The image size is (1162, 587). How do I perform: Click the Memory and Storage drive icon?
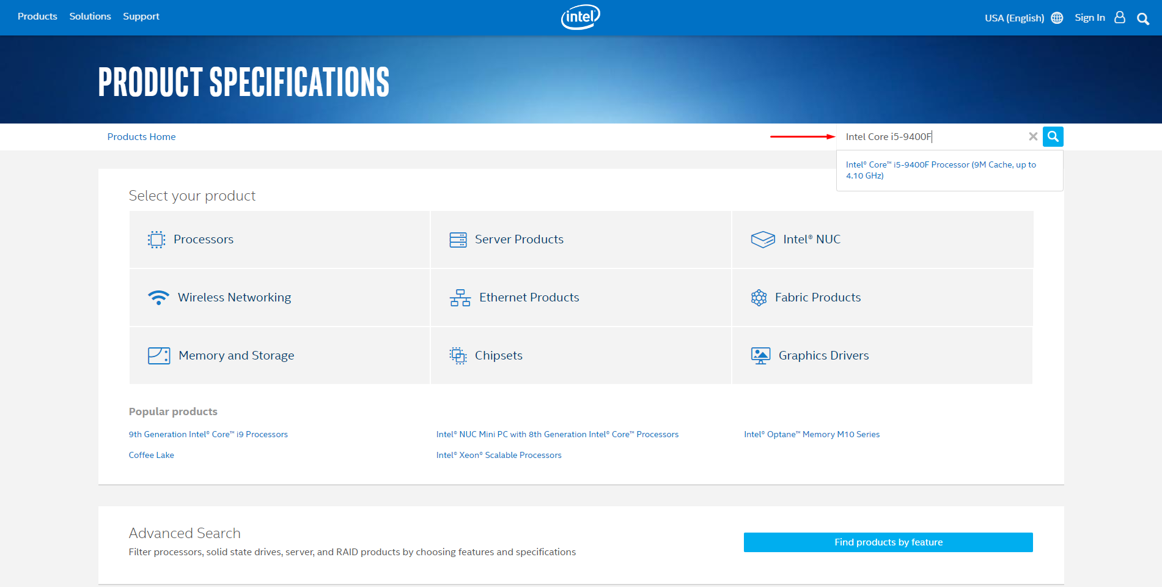[159, 356]
